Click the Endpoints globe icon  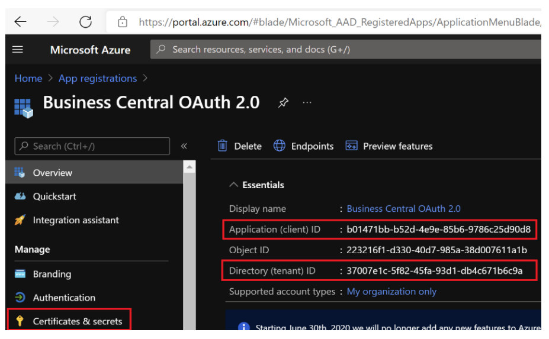[x=280, y=146]
